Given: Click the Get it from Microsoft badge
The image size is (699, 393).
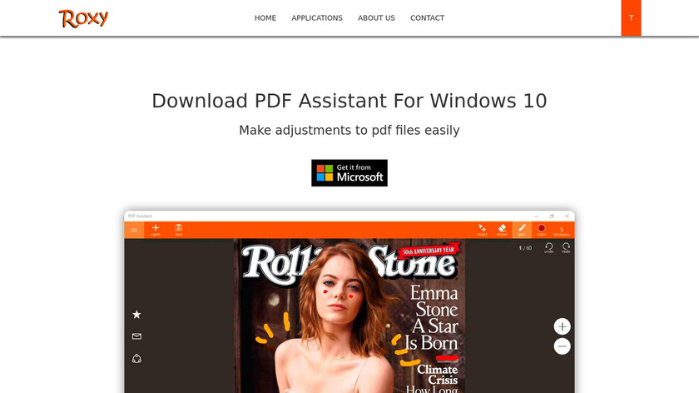Looking at the screenshot, I should [349, 172].
